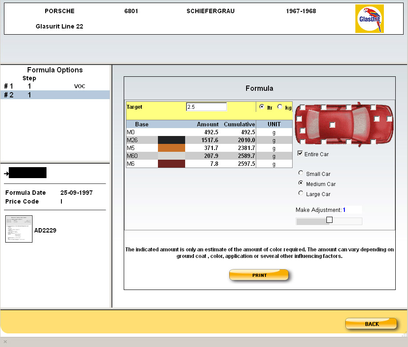Choose the Large Car option
The image size is (408, 347).
301,193
